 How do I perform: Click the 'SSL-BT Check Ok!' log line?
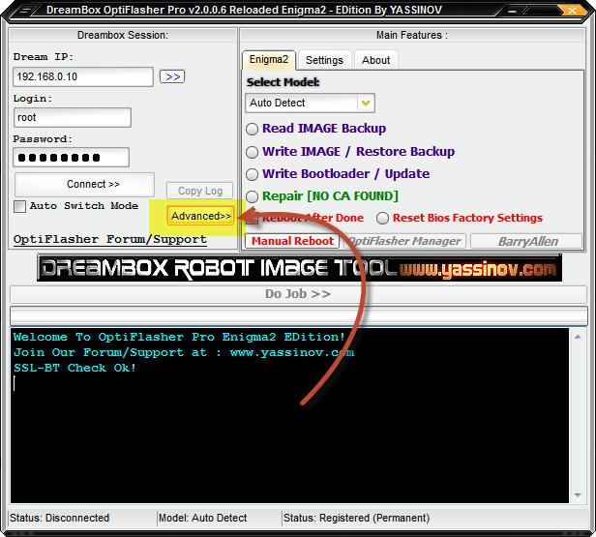click(74, 369)
